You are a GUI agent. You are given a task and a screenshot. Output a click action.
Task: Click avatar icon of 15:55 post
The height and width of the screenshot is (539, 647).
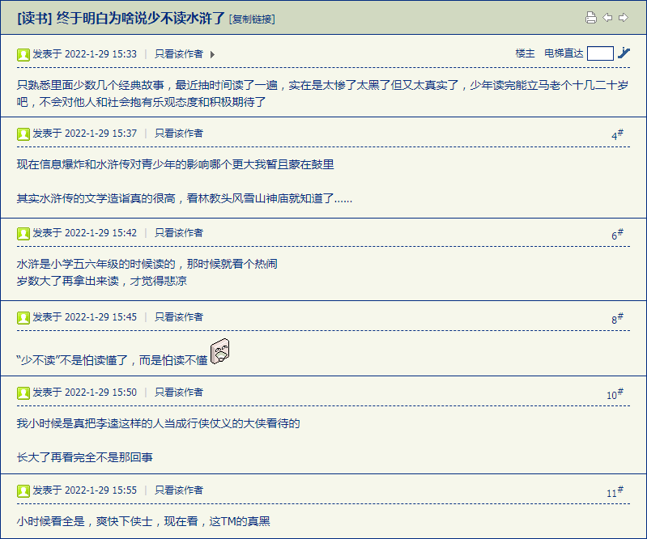tap(23, 490)
